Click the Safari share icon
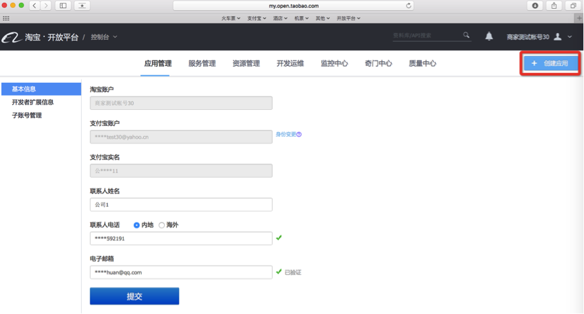Image resolution: width=584 pixels, height=314 pixels. pos(554,5)
